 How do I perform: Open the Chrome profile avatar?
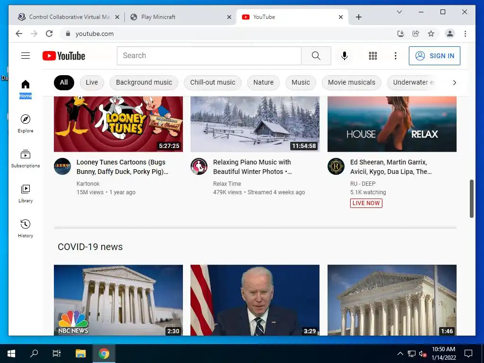(x=450, y=34)
